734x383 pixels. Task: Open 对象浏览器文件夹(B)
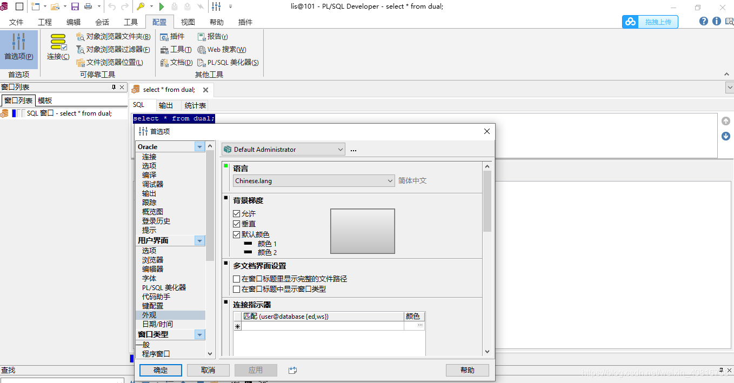(114, 36)
